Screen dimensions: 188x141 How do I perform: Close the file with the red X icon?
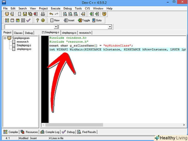click(35, 14)
